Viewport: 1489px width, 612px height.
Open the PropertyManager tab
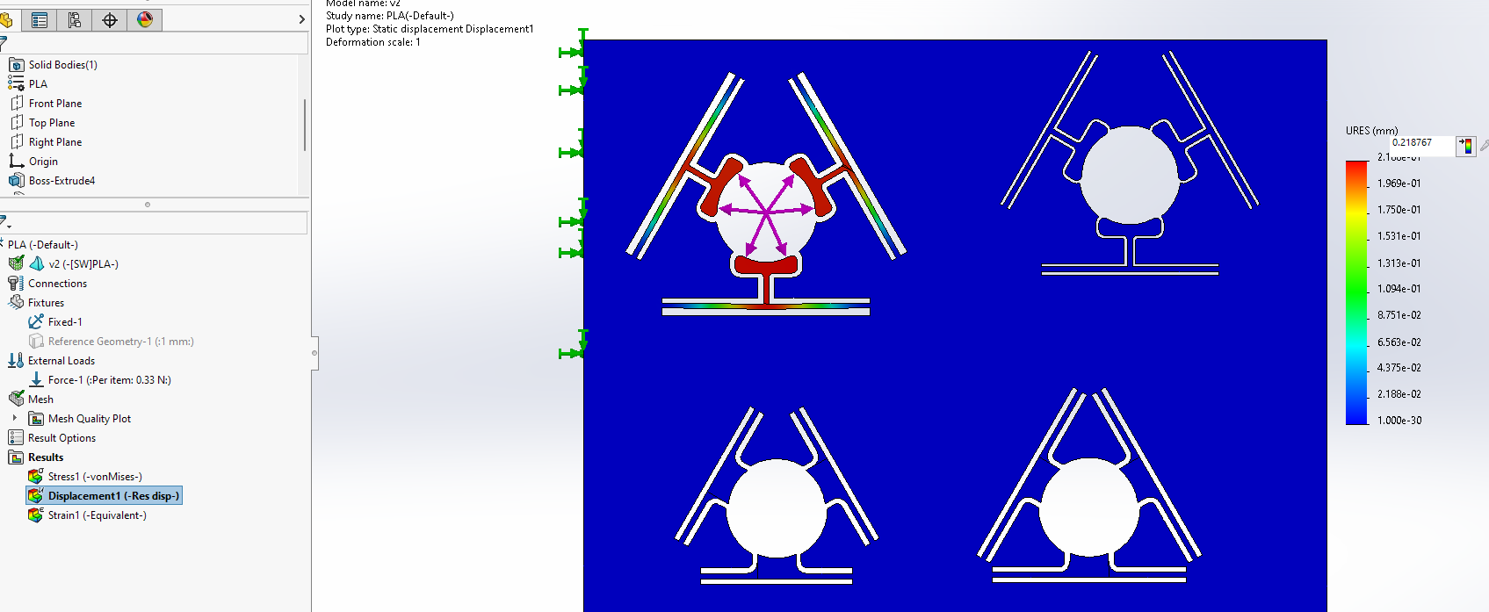pos(40,19)
